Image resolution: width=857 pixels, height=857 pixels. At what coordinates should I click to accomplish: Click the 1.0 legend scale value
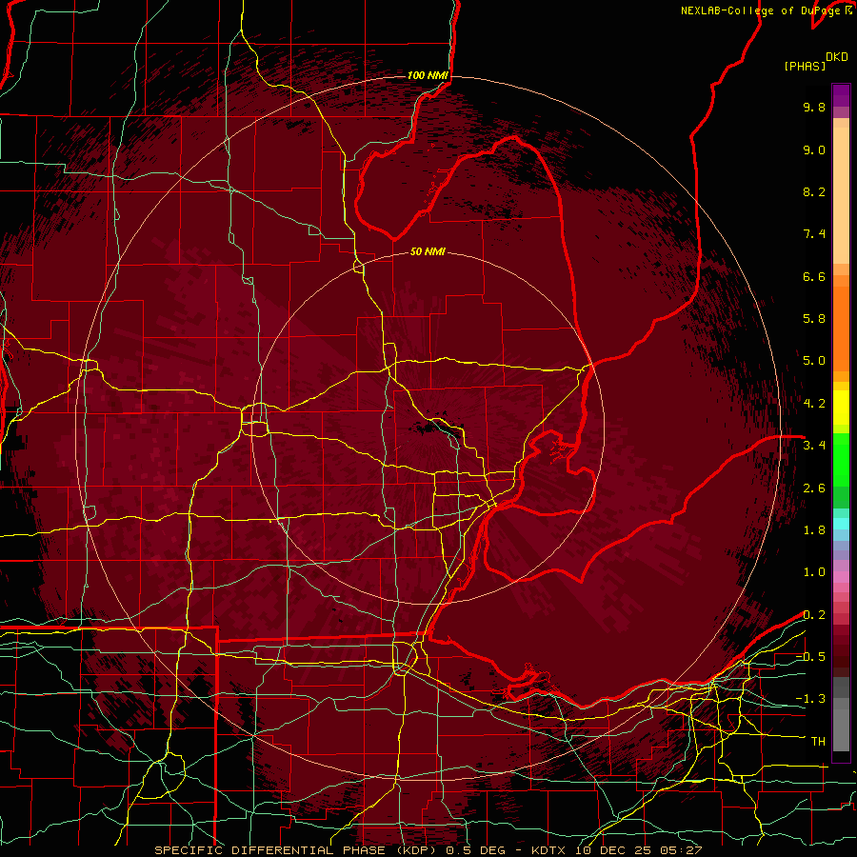tap(814, 573)
